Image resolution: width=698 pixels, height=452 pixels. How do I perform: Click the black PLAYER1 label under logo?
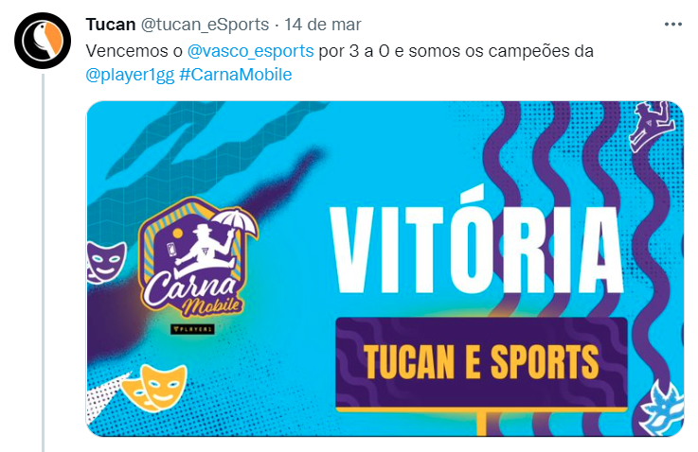coord(193,329)
